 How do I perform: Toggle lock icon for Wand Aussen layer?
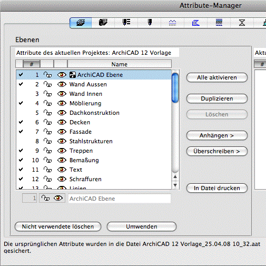point(47,84)
